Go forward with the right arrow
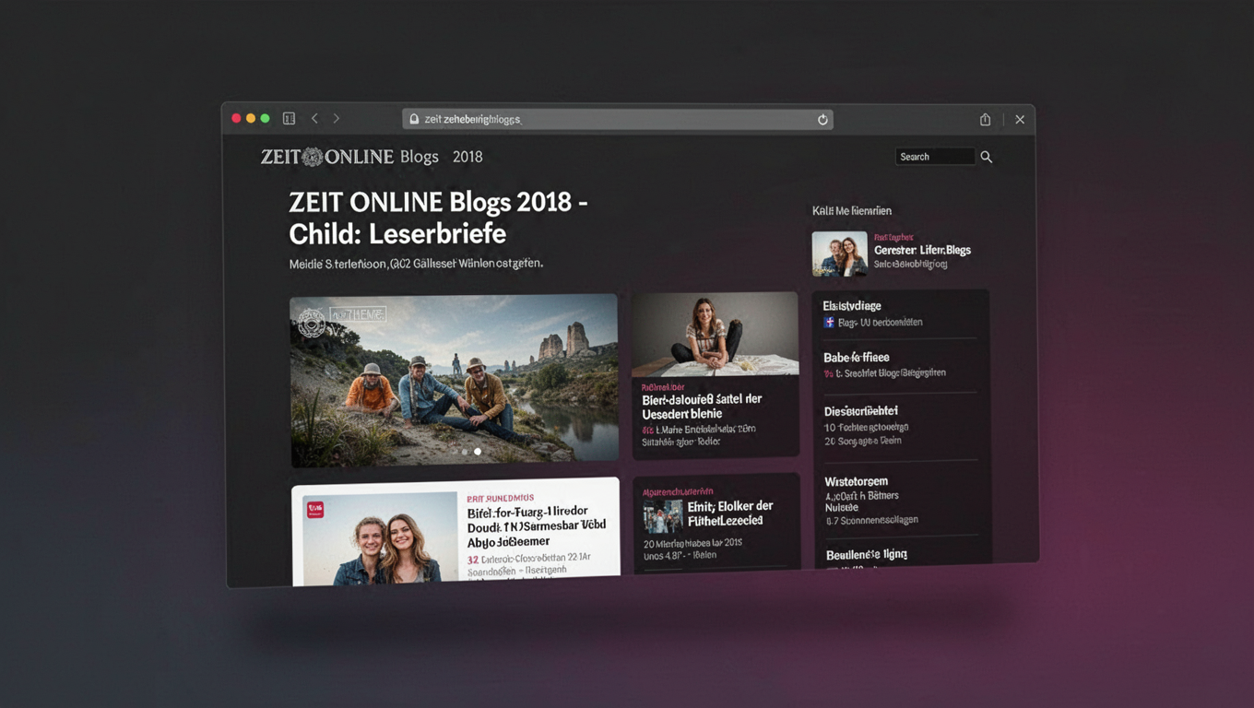Image resolution: width=1254 pixels, height=708 pixels. click(x=337, y=119)
